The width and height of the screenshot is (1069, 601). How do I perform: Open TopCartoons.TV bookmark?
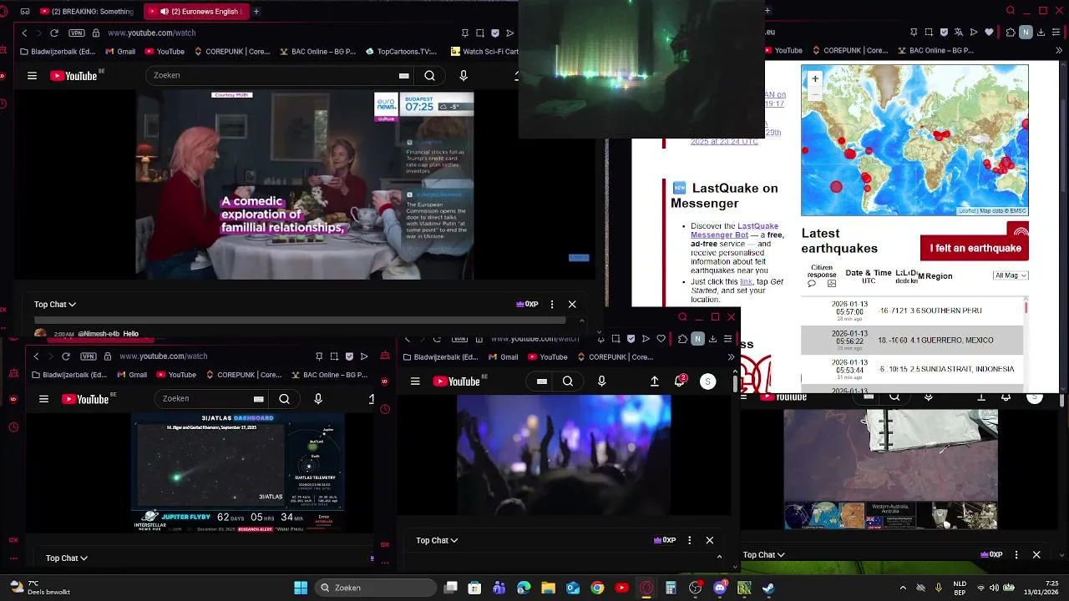point(401,51)
